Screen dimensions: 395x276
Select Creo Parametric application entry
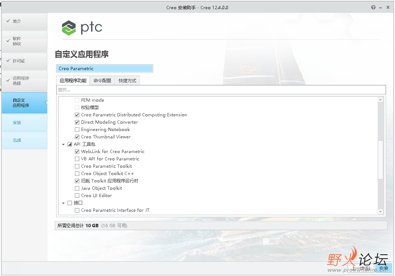tap(105, 69)
